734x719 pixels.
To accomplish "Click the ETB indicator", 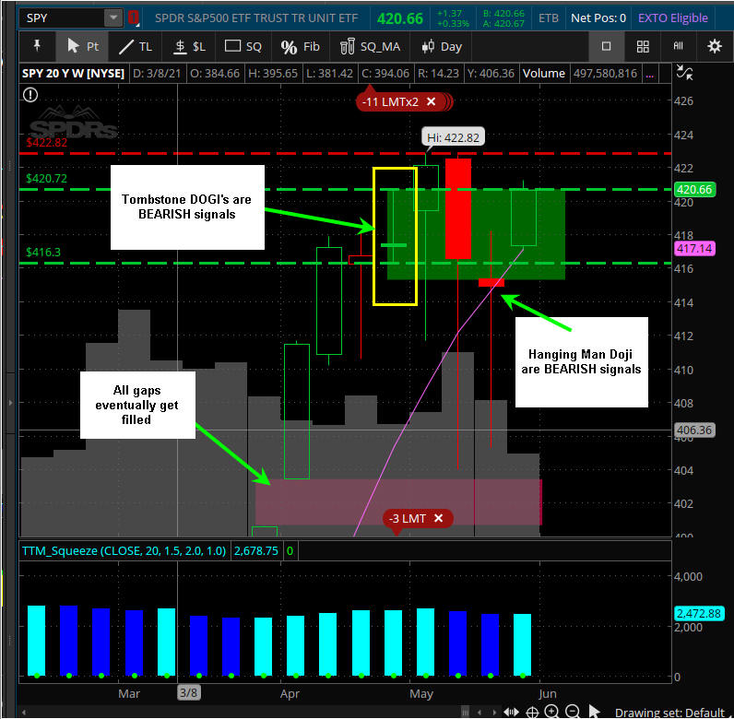I will point(548,18).
